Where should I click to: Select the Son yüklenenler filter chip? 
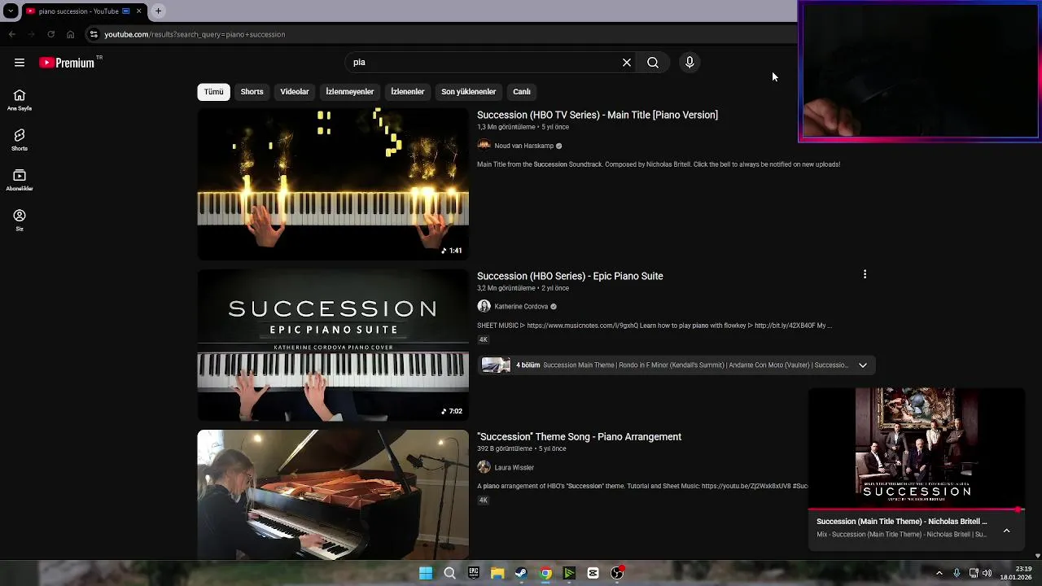tap(468, 92)
